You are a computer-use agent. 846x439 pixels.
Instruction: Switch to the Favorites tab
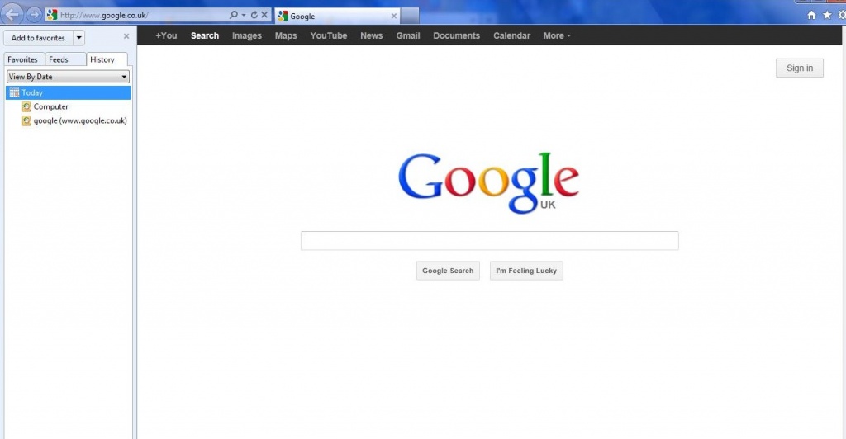tap(23, 59)
